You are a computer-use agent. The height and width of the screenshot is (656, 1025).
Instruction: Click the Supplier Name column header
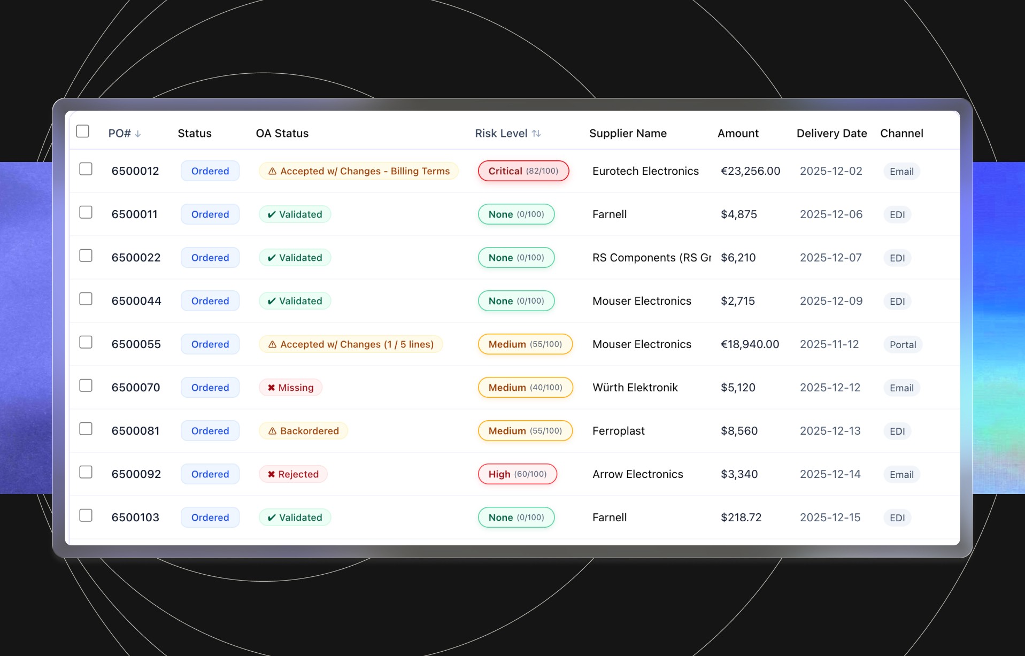coord(628,134)
